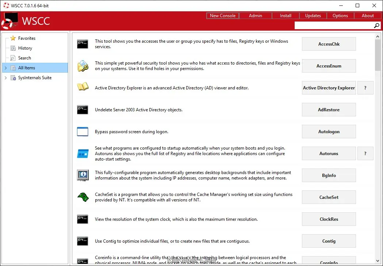Launch the Autoruns button
Viewport: 383px width, 266px height.
pyautogui.click(x=329, y=154)
